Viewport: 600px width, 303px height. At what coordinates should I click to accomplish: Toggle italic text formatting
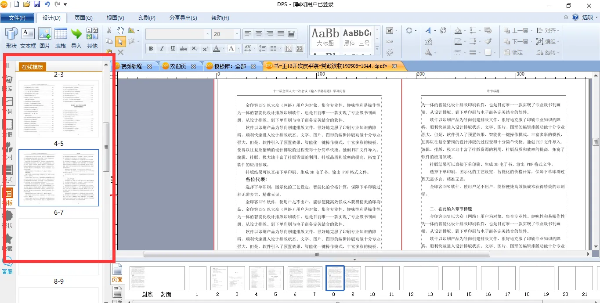coord(162,48)
